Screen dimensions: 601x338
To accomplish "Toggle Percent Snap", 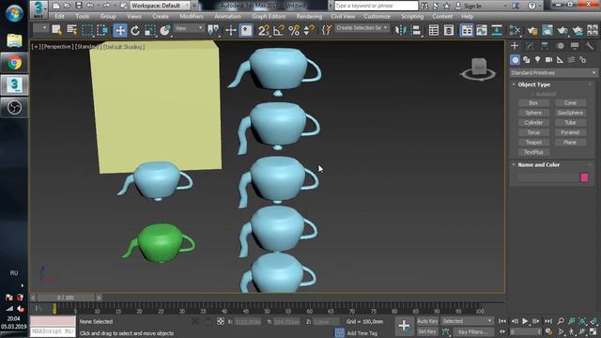I will (294, 30).
